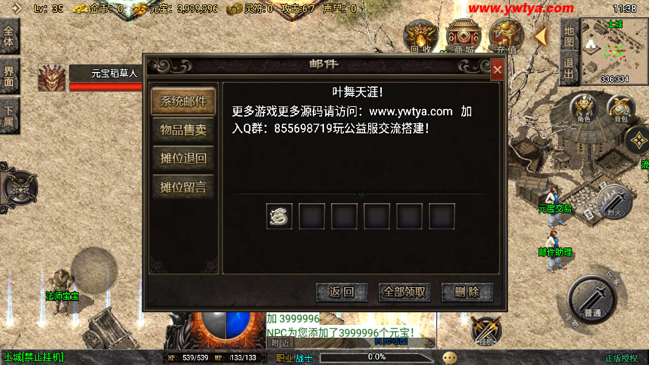Open the 商城 shop icon
This screenshot has width=649, height=365.
464,36
